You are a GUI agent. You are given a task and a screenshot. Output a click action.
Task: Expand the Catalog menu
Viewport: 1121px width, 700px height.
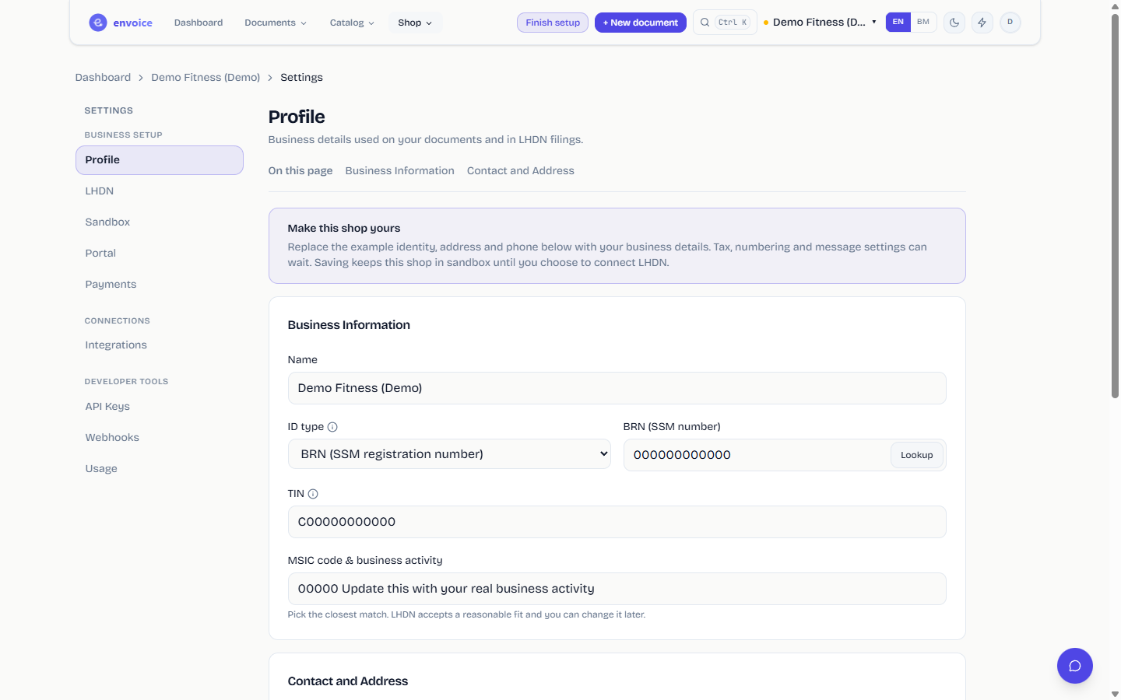point(352,23)
